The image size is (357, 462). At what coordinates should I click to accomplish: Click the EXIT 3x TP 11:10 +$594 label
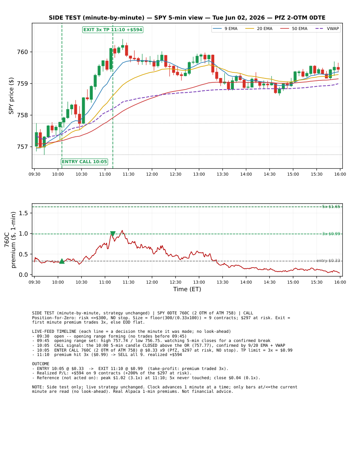pos(113,30)
